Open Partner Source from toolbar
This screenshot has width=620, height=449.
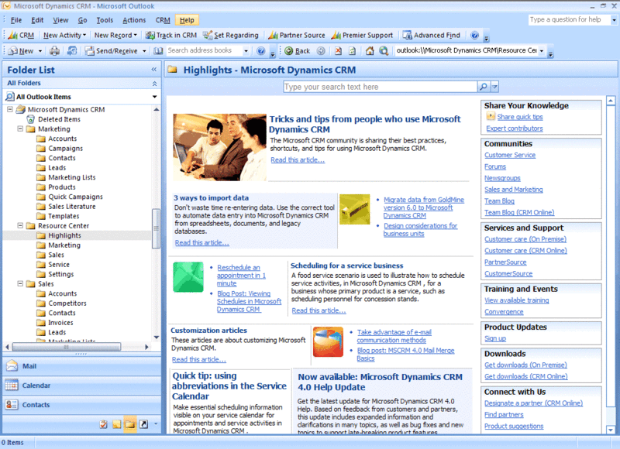point(297,35)
